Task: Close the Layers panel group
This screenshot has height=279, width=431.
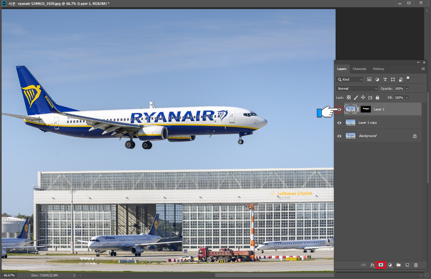Action: click(x=424, y=62)
